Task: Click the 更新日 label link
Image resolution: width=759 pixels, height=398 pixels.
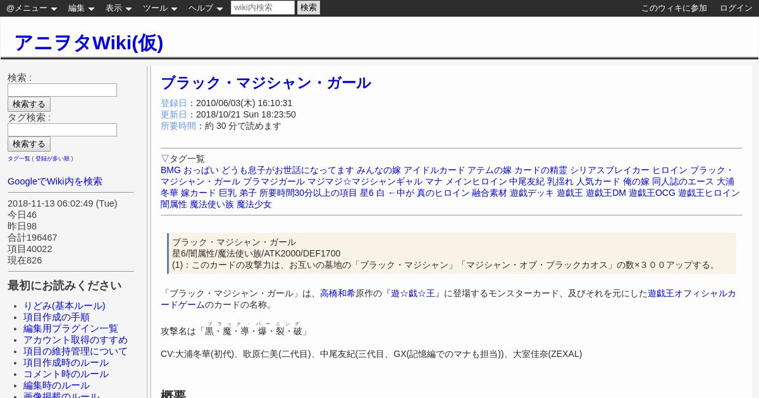Action: tap(174, 114)
